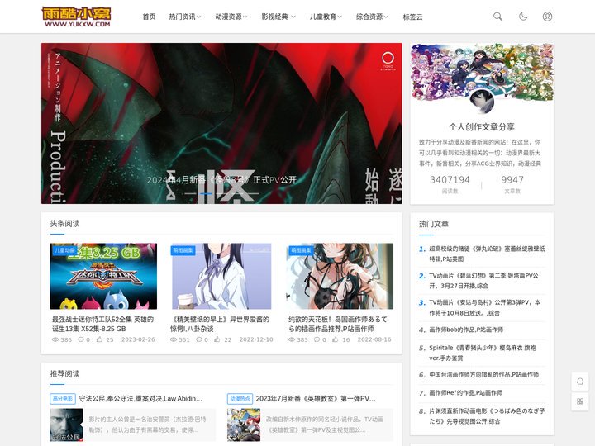The width and height of the screenshot is (595, 446).
Task: Click the 2023-02-26 post date
Action: [x=138, y=339]
